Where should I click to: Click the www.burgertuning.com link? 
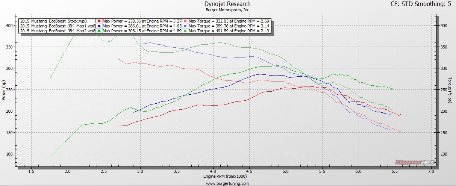click(x=227, y=183)
